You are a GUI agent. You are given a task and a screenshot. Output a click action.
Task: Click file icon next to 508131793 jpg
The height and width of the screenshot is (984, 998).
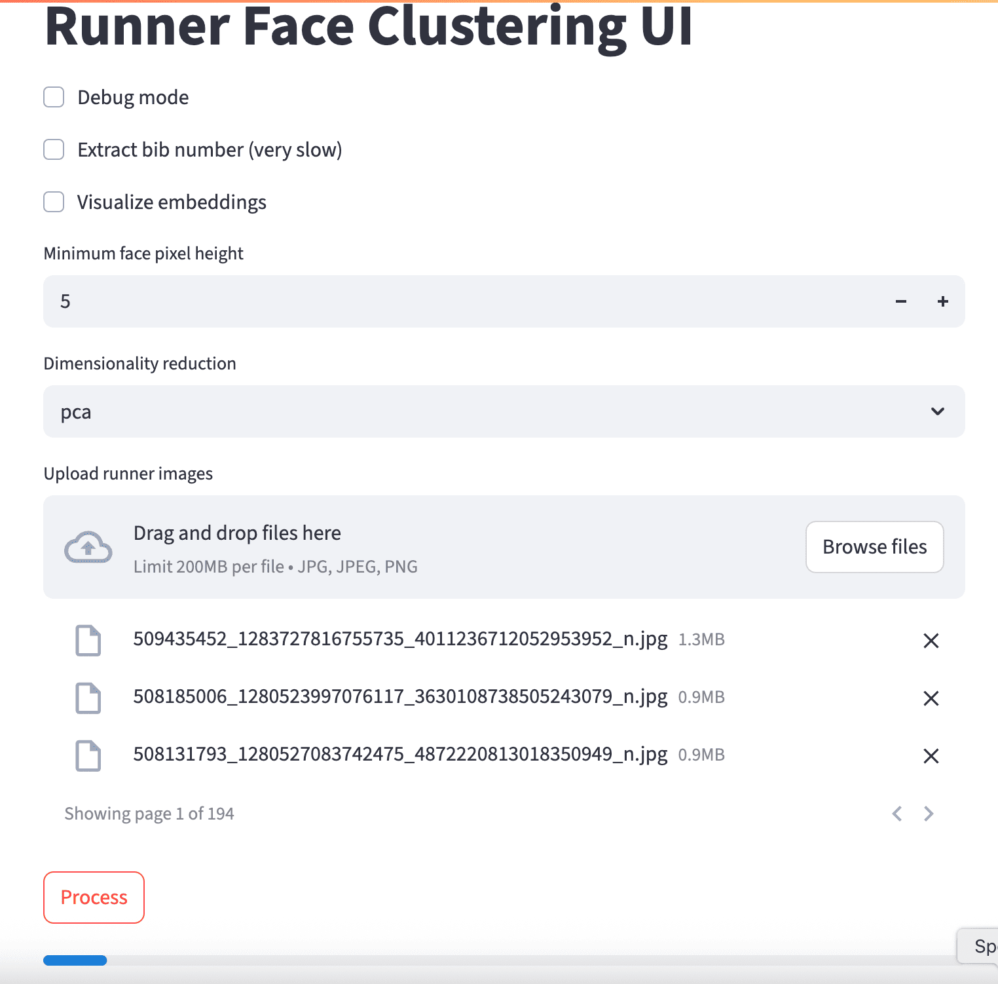88,755
